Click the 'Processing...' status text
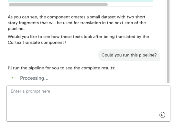Screen dimensions: 174x122 34,78
